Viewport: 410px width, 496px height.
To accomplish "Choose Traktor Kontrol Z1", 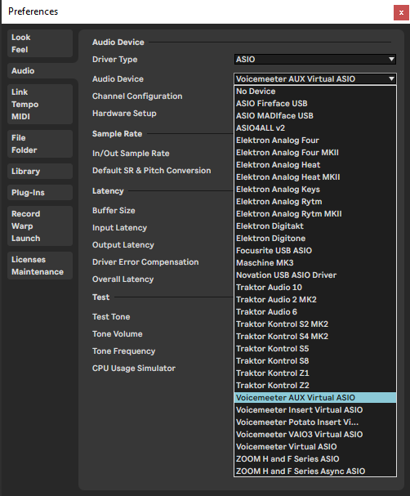I will point(315,373).
